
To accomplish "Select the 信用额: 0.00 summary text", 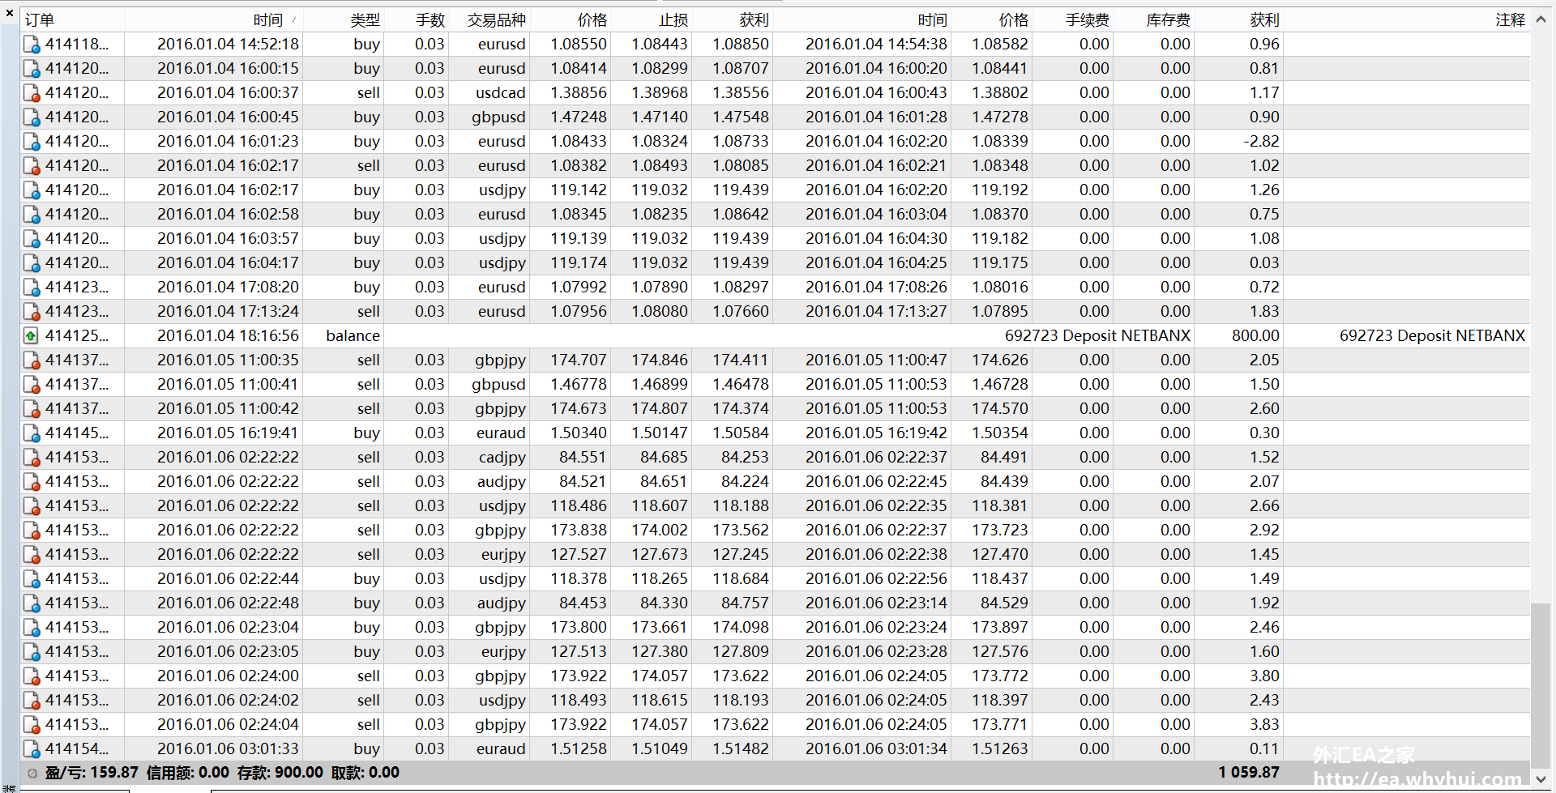I will pyautogui.click(x=188, y=773).
